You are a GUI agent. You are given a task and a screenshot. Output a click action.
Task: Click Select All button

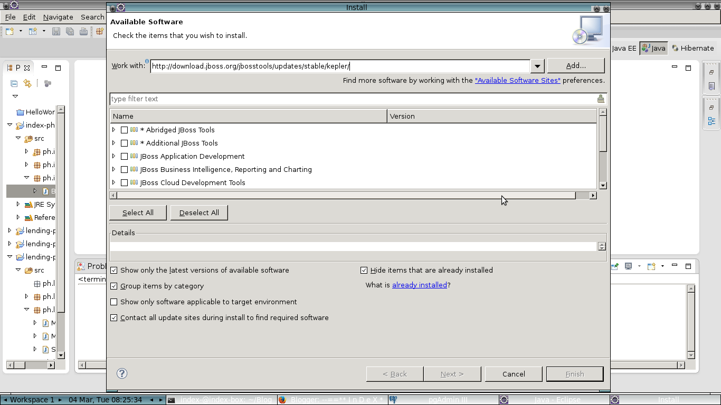138,213
